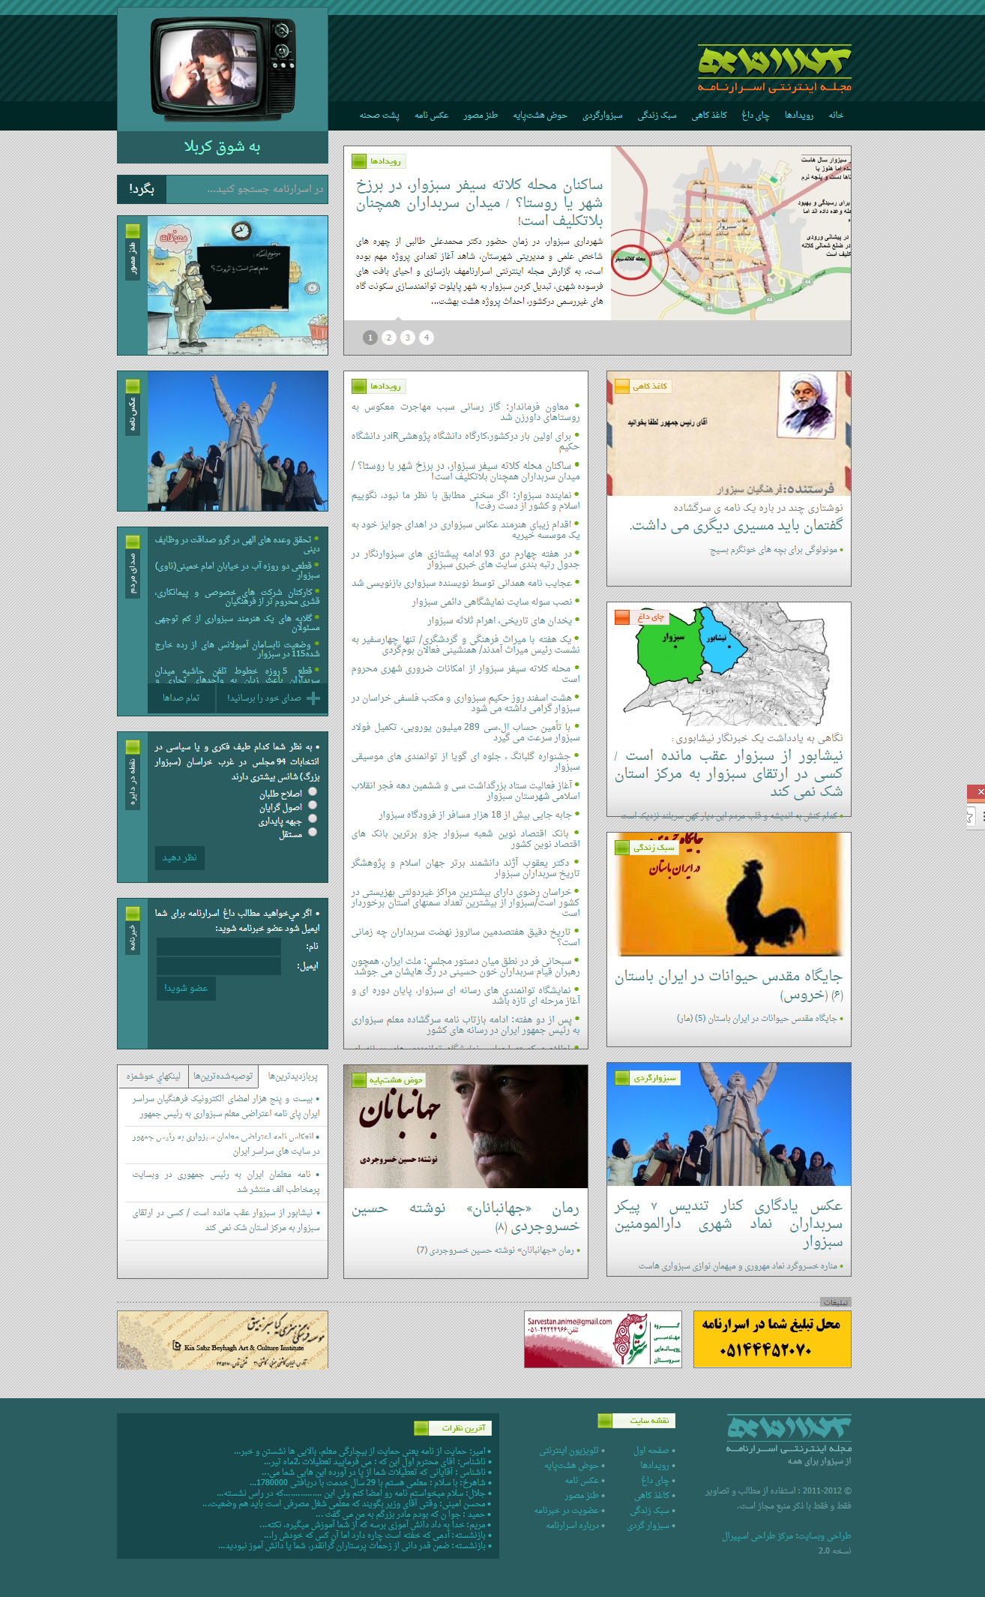Open the نیشابور از سبزوار عقب مانده است article
985x1597 pixels.
coord(729,773)
